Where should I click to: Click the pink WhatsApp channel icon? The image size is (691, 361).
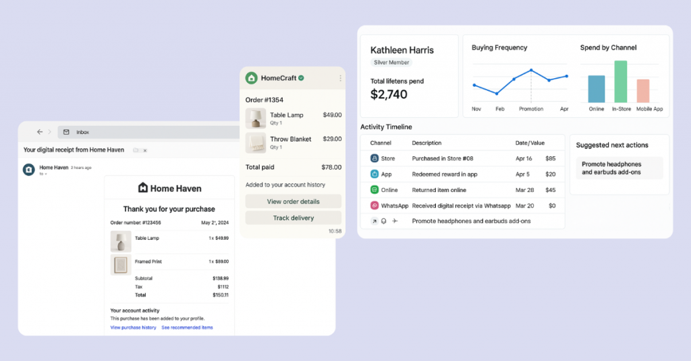(375, 205)
